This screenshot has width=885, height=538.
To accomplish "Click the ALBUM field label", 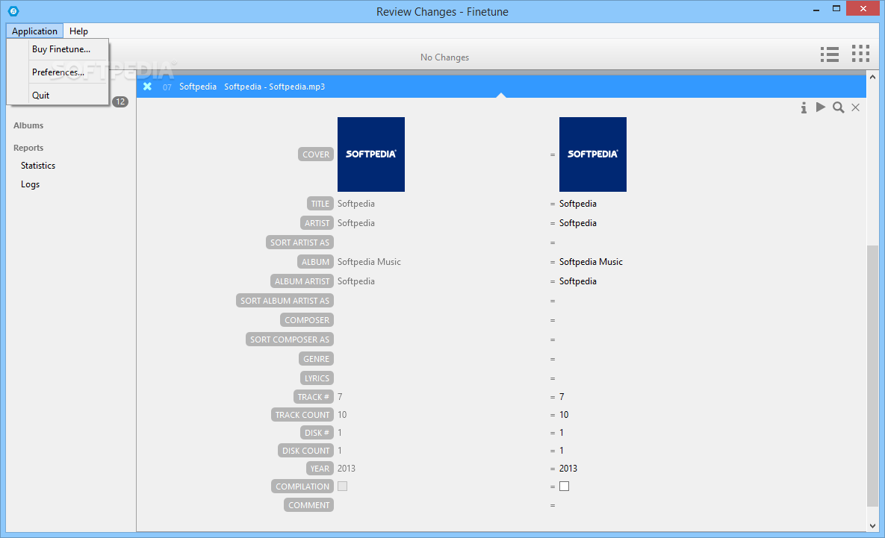I will (315, 262).
